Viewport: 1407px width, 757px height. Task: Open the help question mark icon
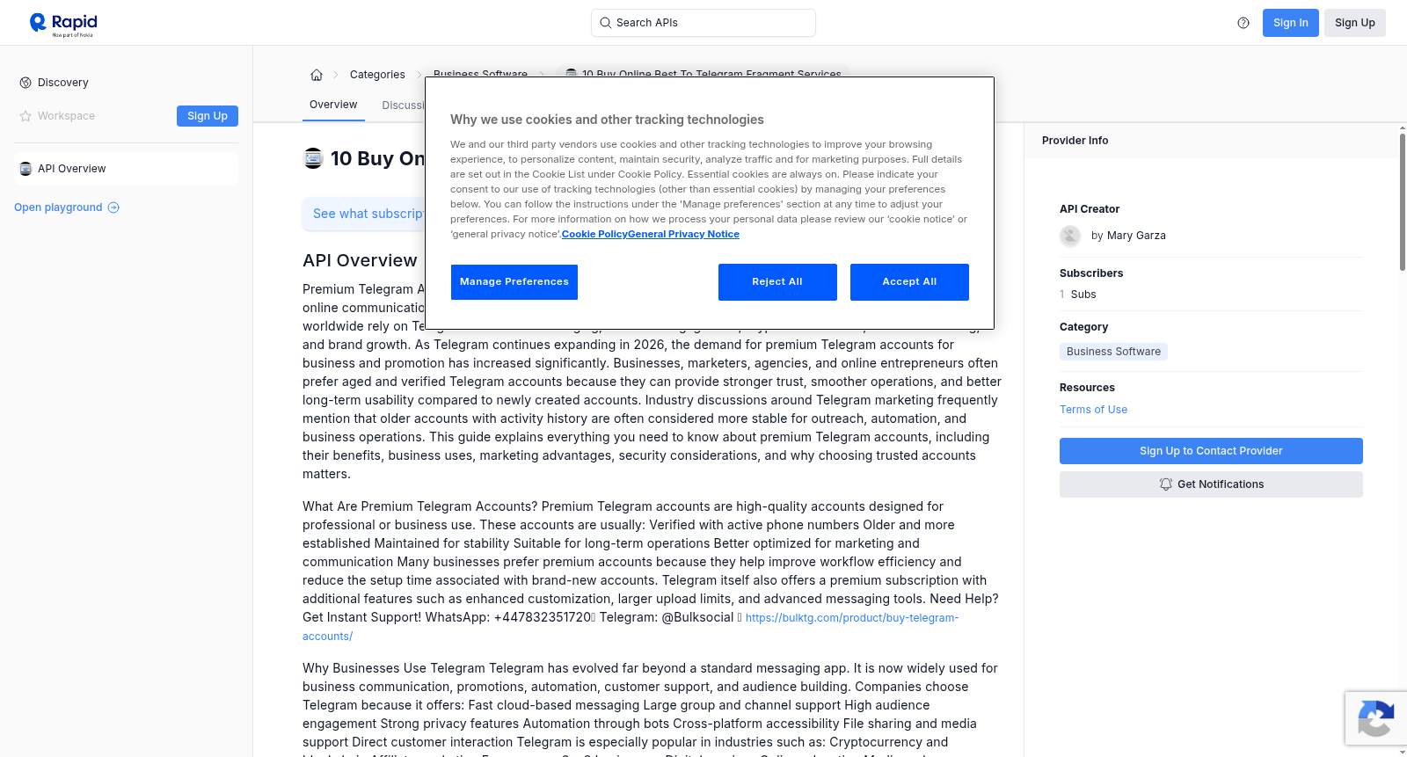1243,23
